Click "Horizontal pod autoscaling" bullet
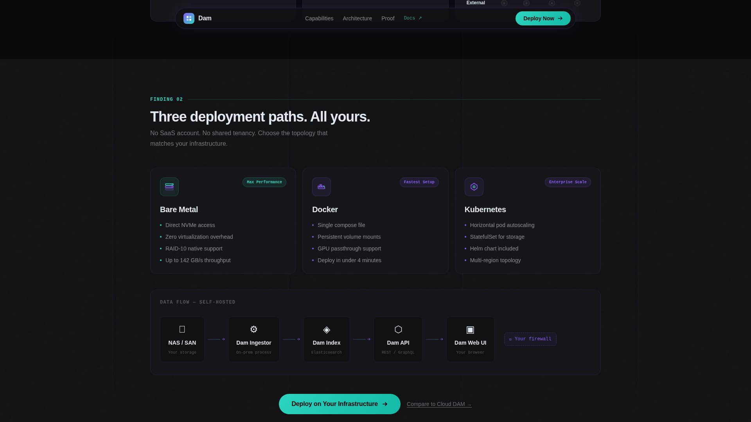 (502, 225)
